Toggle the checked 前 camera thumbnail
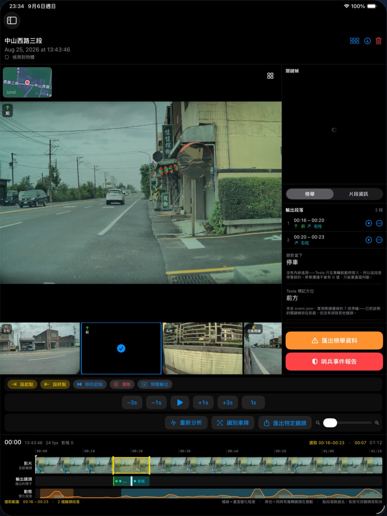Viewport: 387px width, 516px height. [x=121, y=348]
